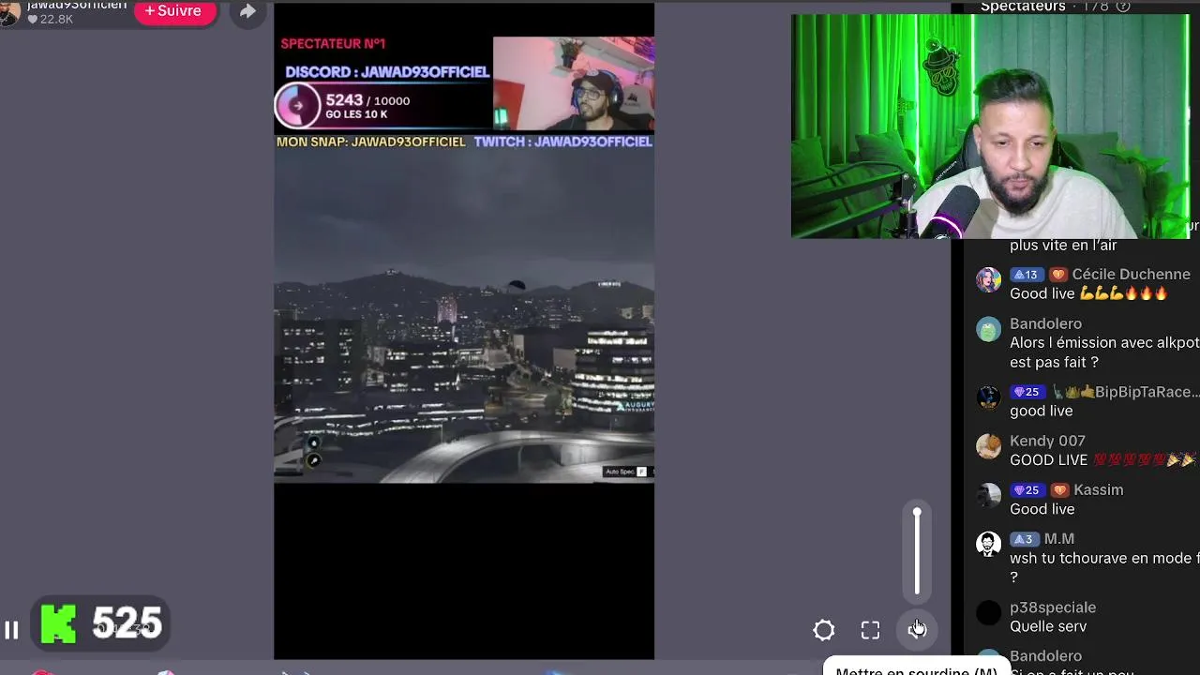
Task: Click Kendy 007's GOOD LIVE message
Action: tap(1102, 460)
